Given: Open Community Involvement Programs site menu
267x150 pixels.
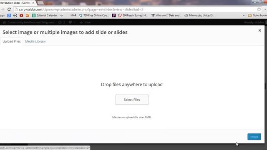Looking at the screenshot, I should click(29, 22).
